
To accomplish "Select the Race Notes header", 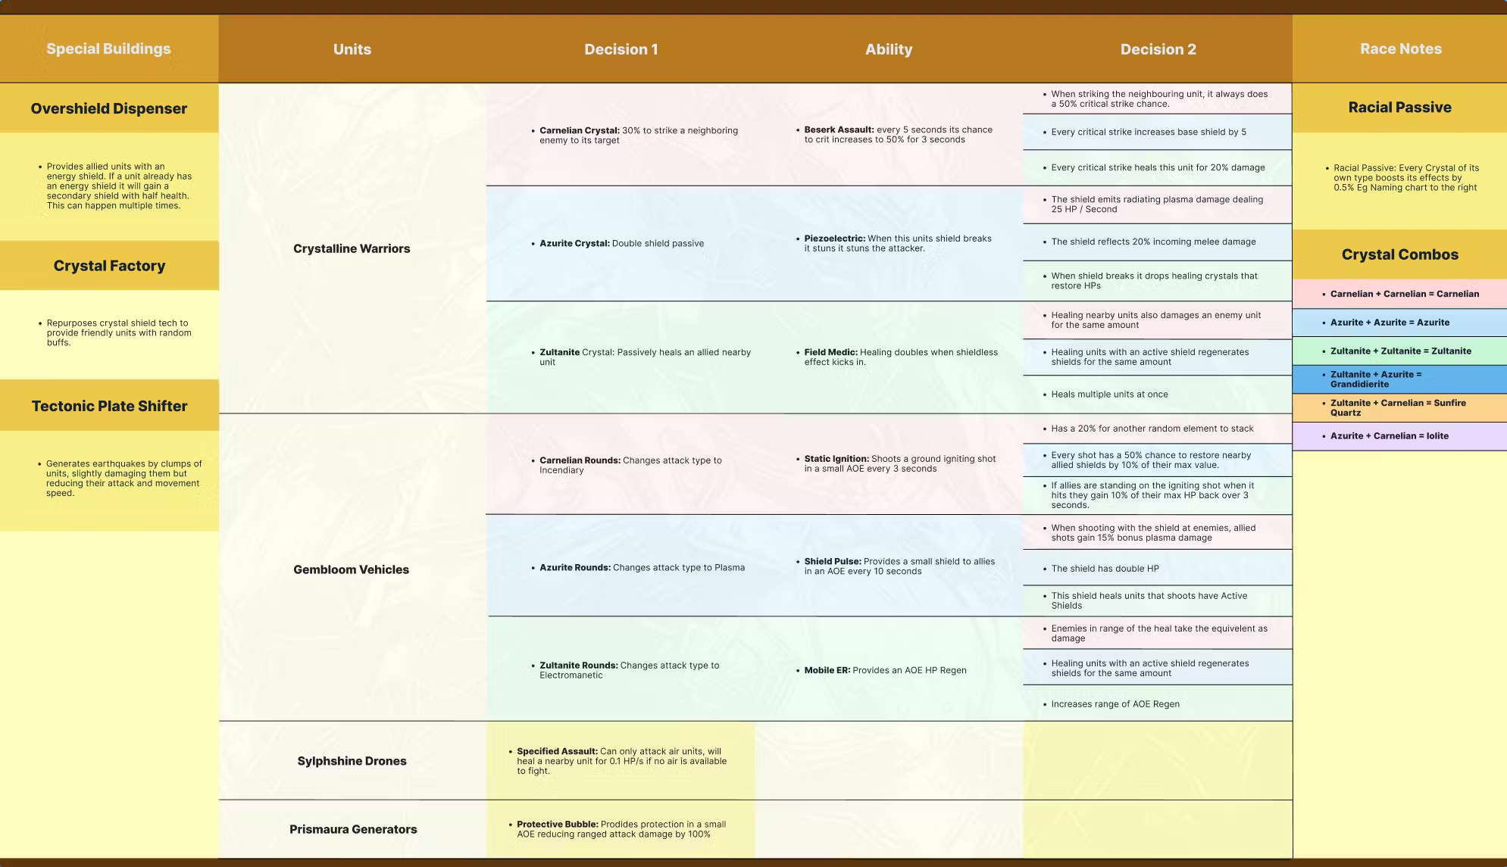I will 1400,48.
